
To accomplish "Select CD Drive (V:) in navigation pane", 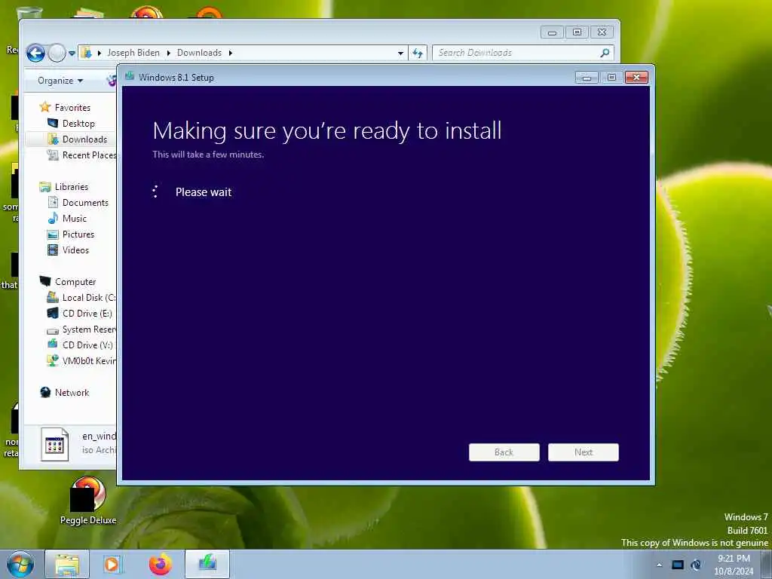I will pyautogui.click(x=87, y=345).
